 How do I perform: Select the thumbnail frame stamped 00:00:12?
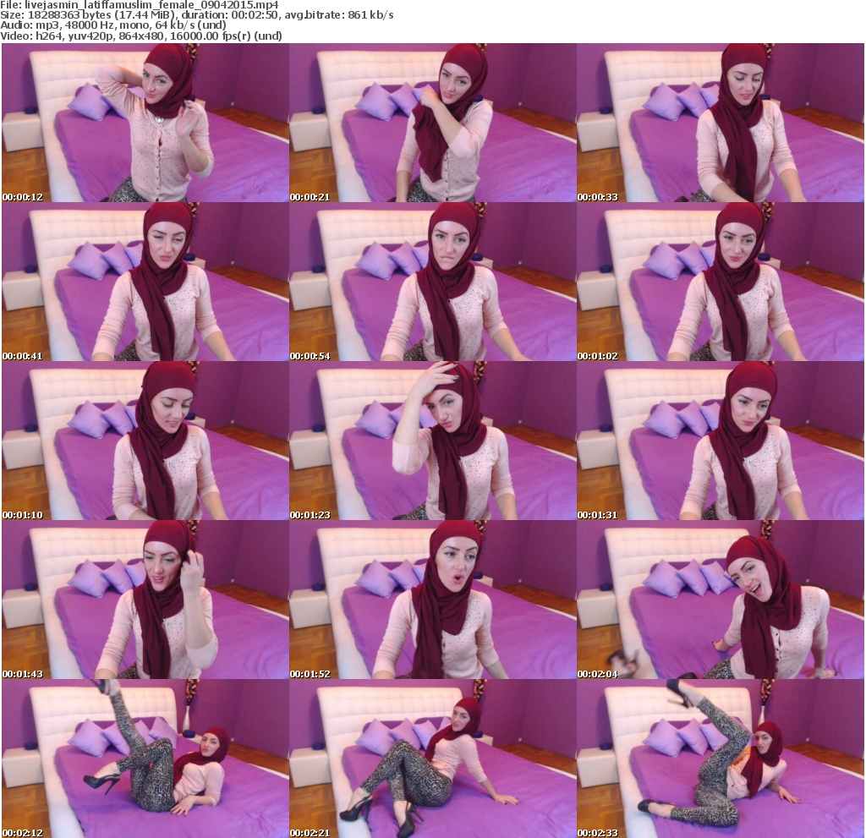145,123
